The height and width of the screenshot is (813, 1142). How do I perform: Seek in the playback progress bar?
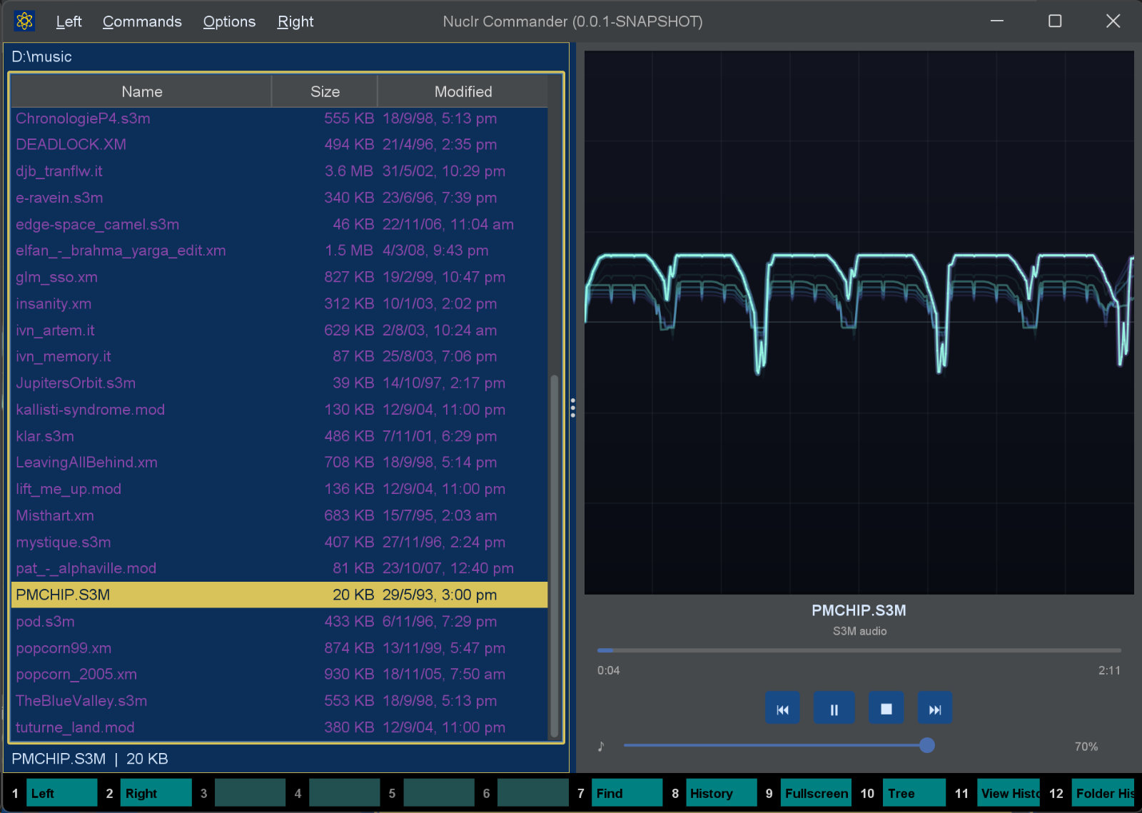pyautogui.click(x=859, y=650)
